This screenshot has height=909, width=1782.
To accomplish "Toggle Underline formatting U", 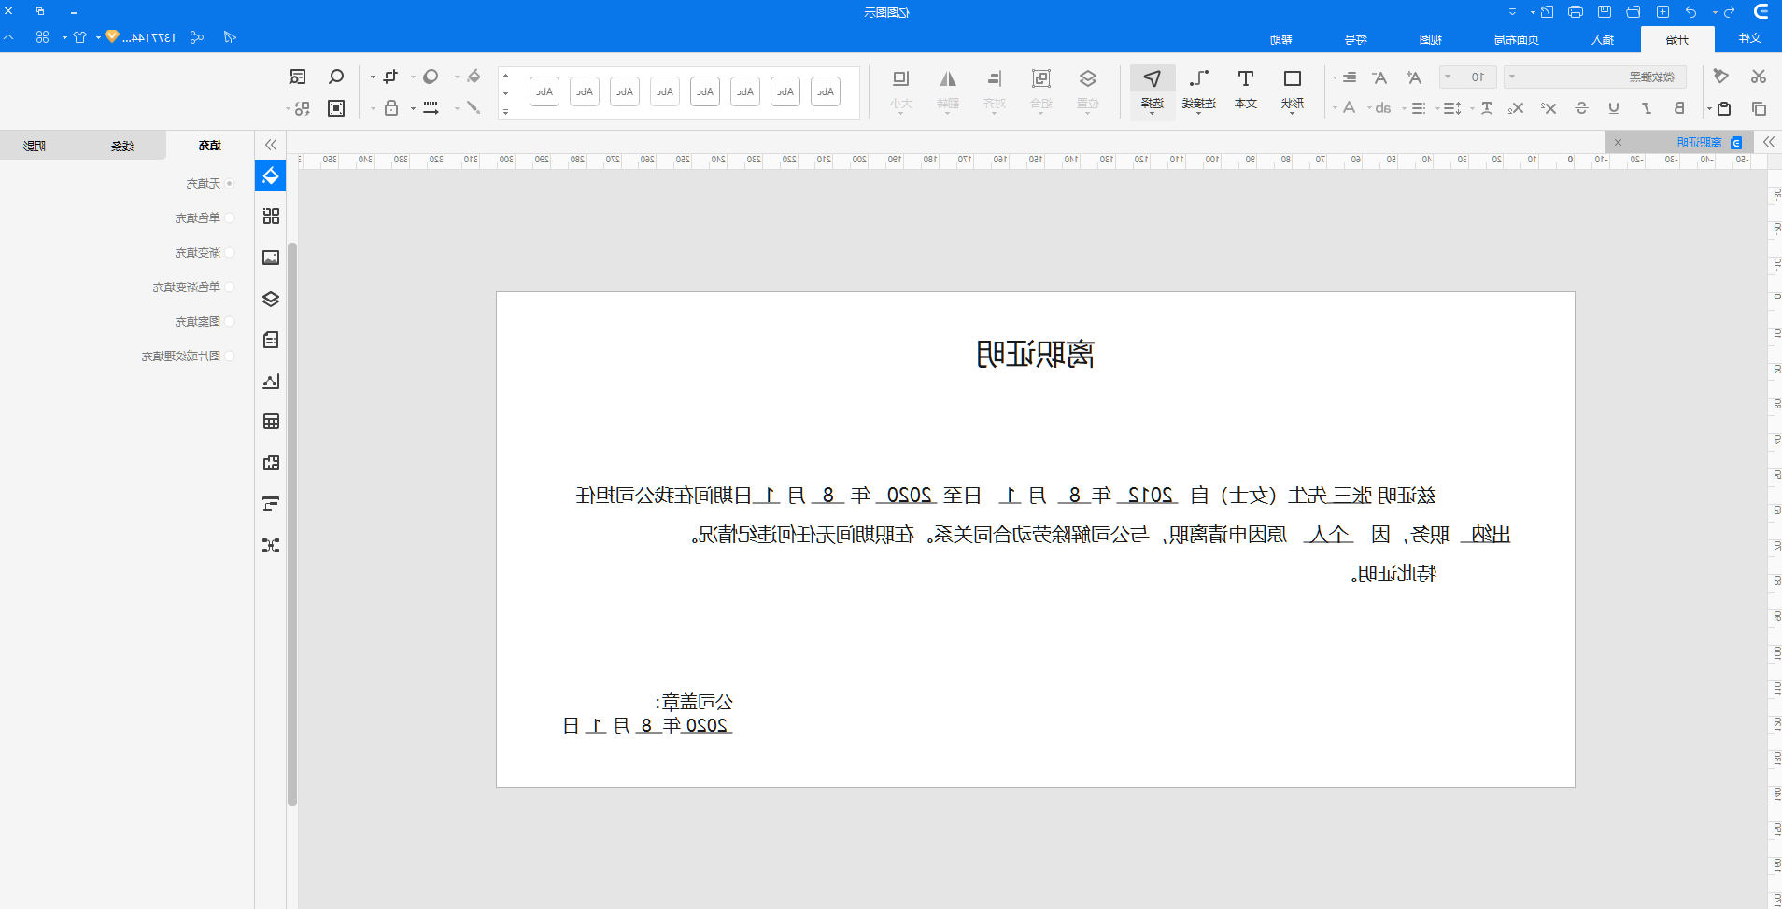I will [1614, 108].
